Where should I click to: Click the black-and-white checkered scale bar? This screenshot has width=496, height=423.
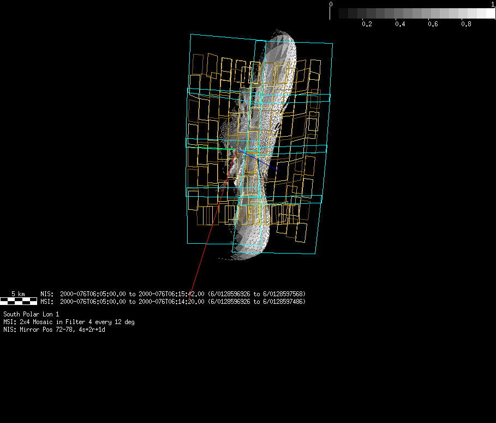click(19, 301)
